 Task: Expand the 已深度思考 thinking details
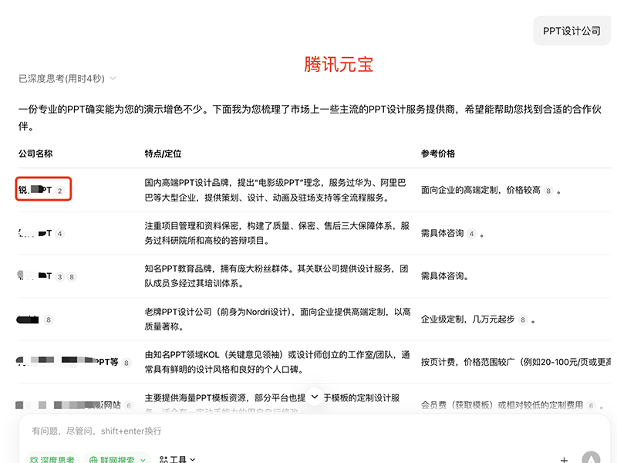[68, 78]
